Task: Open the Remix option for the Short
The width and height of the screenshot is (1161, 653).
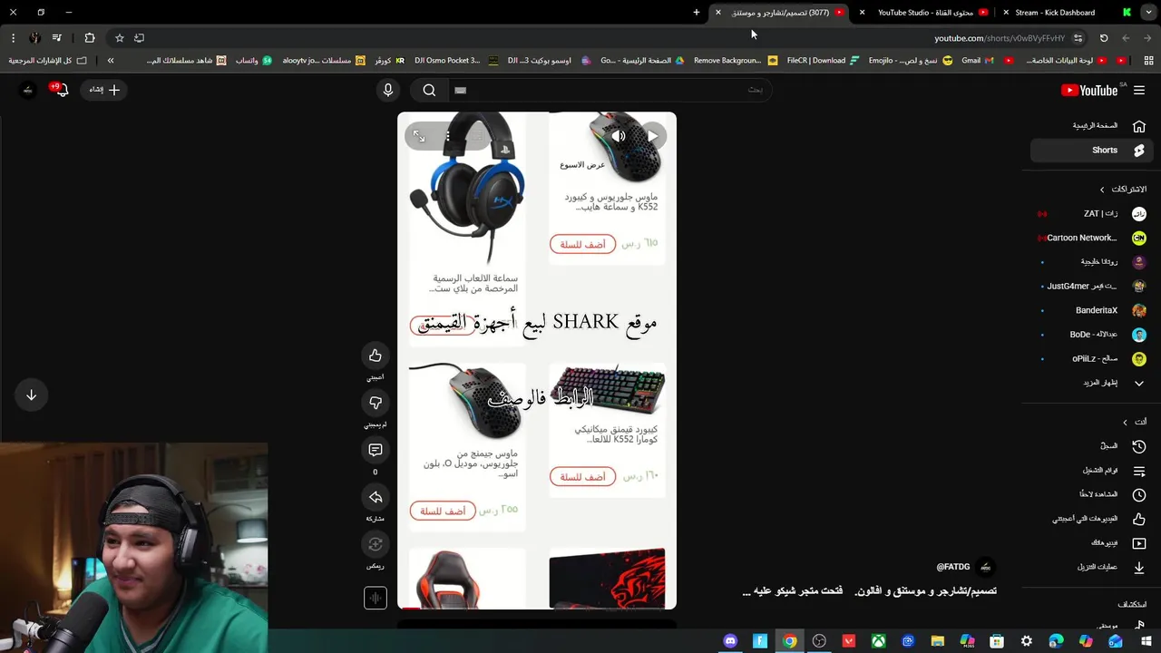Action: tap(376, 544)
